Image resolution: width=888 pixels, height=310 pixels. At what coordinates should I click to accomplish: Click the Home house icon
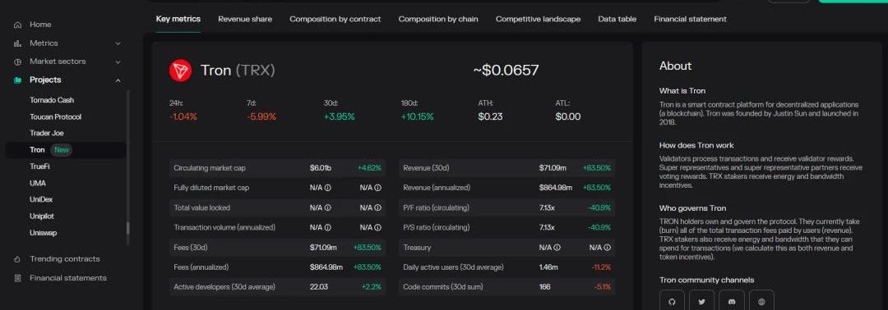17,25
